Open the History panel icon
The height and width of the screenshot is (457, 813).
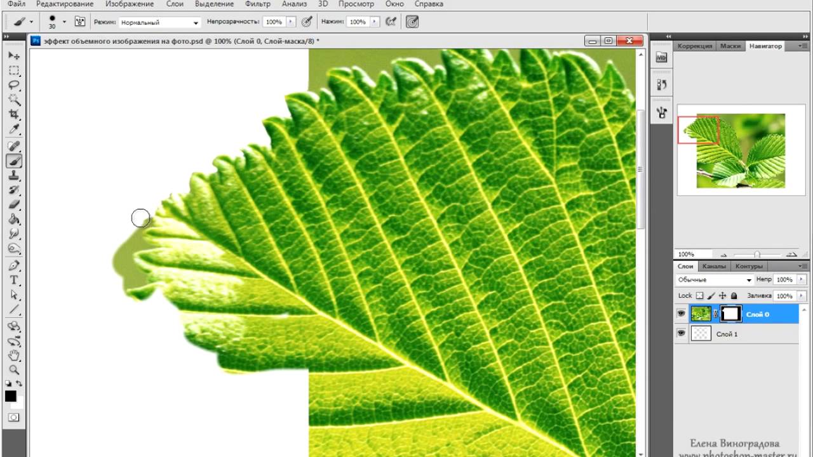[661, 84]
